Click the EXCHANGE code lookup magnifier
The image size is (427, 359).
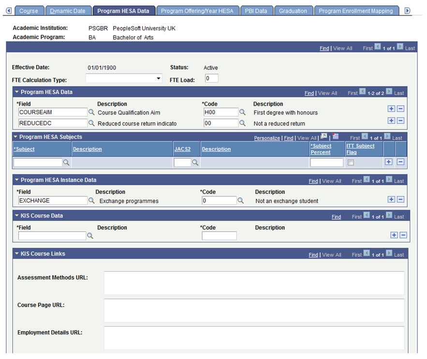pos(240,200)
